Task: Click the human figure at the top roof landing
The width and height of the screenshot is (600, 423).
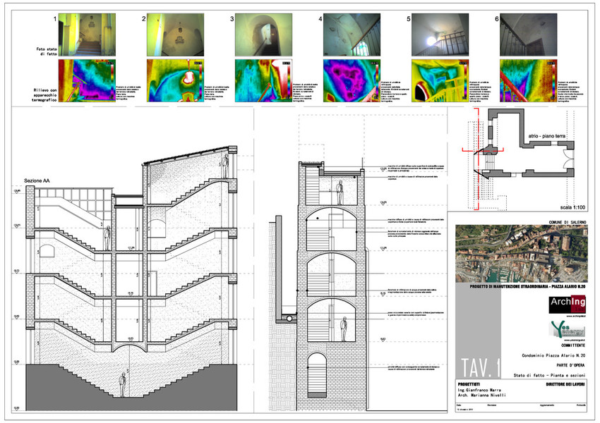Action: tap(227, 166)
